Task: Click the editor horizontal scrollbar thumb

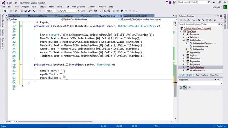Action: [55, 122]
